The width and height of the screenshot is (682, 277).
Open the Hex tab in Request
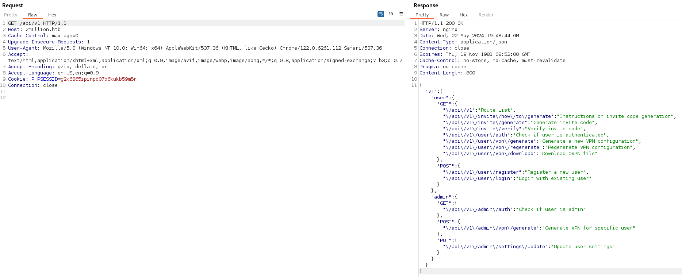[x=52, y=15]
